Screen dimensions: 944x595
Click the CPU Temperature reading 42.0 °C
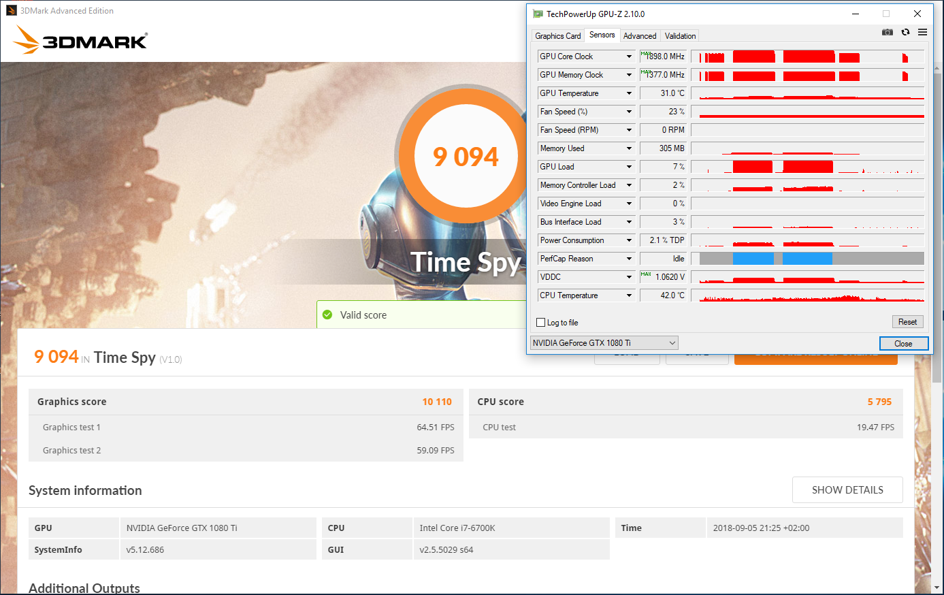click(x=664, y=295)
